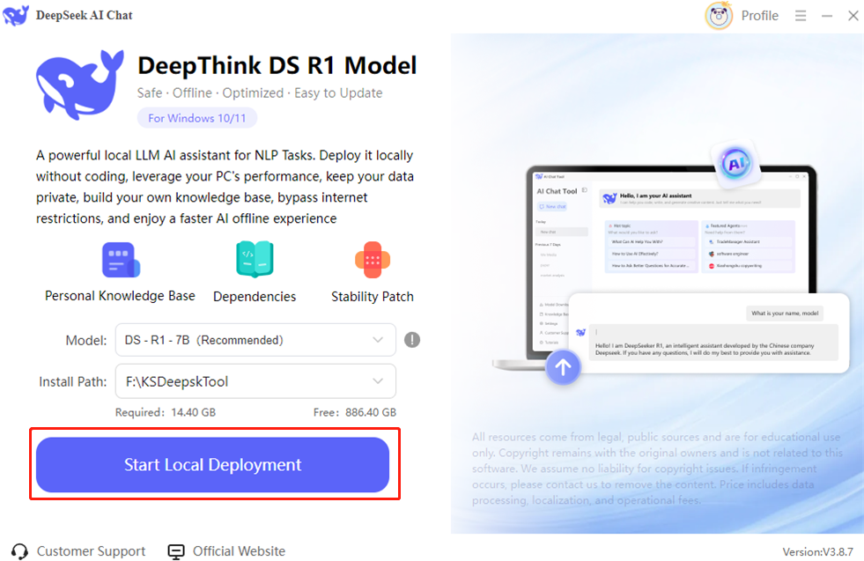Click the Personal Knowledge Base icon
The image size is (864, 561).
click(x=121, y=260)
